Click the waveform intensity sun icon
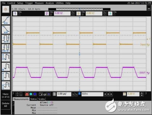 (x=6, y=9)
